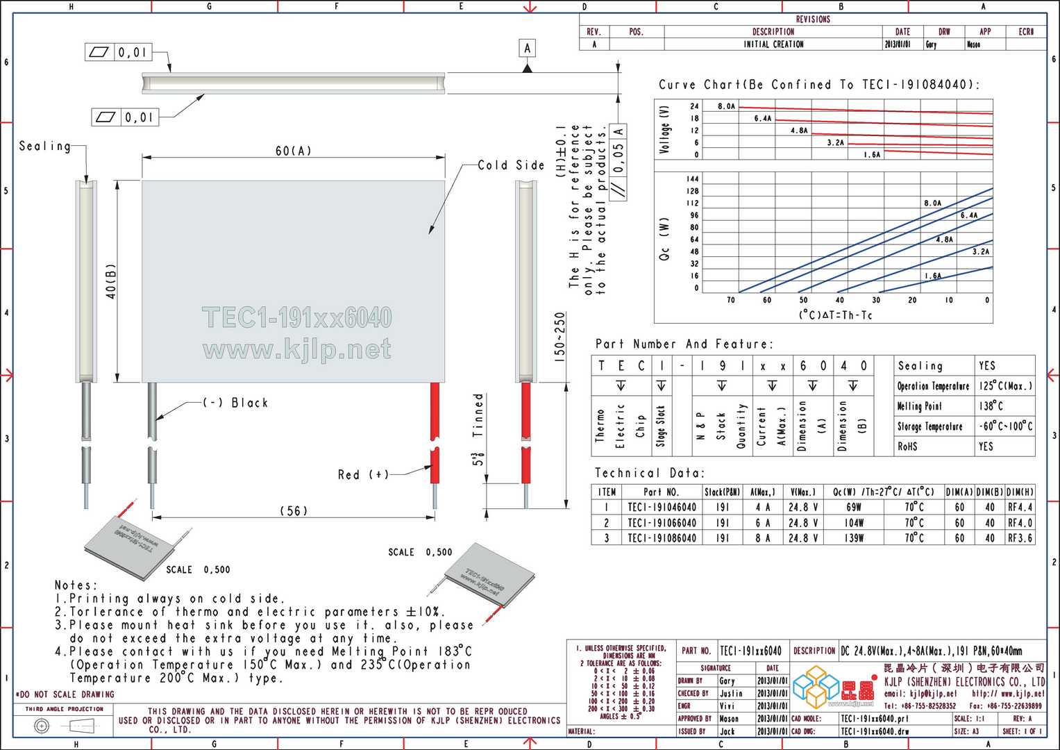Click the TEC1-191xx6040.prt CAD model name
Image resolution: width=1060 pixels, height=750 pixels.
(x=874, y=719)
